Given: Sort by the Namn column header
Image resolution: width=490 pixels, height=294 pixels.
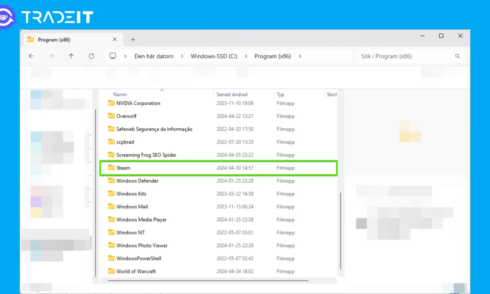Looking at the screenshot, I should (x=120, y=94).
